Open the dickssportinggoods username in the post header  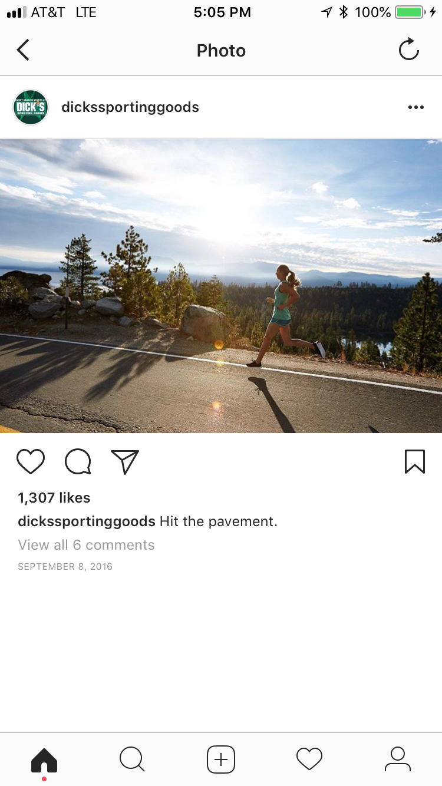(x=130, y=107)
